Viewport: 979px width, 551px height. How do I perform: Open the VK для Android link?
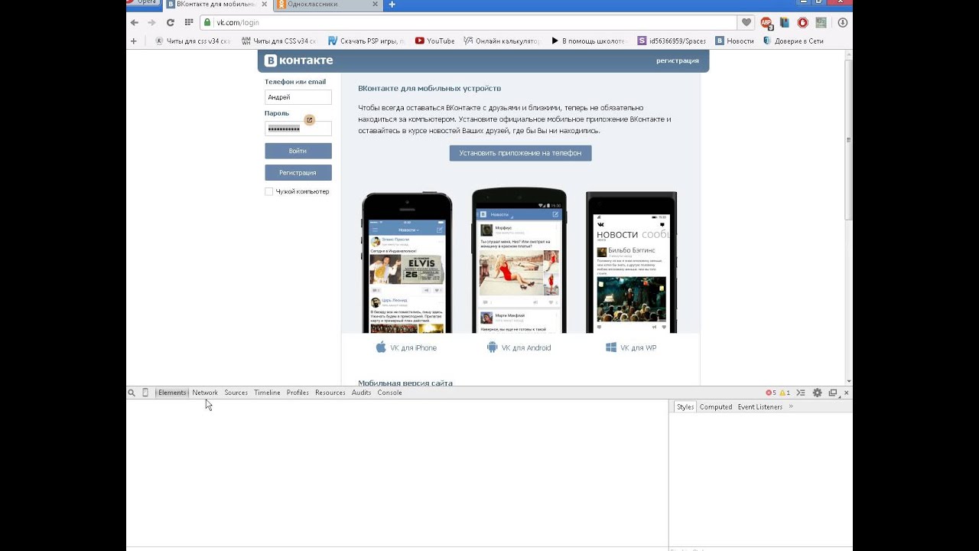click(526, 347)
